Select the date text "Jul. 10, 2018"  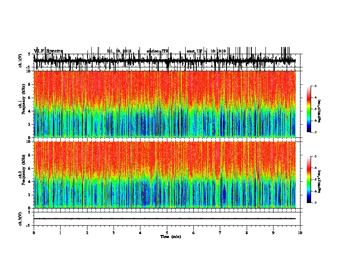click(x=119, y=51)
